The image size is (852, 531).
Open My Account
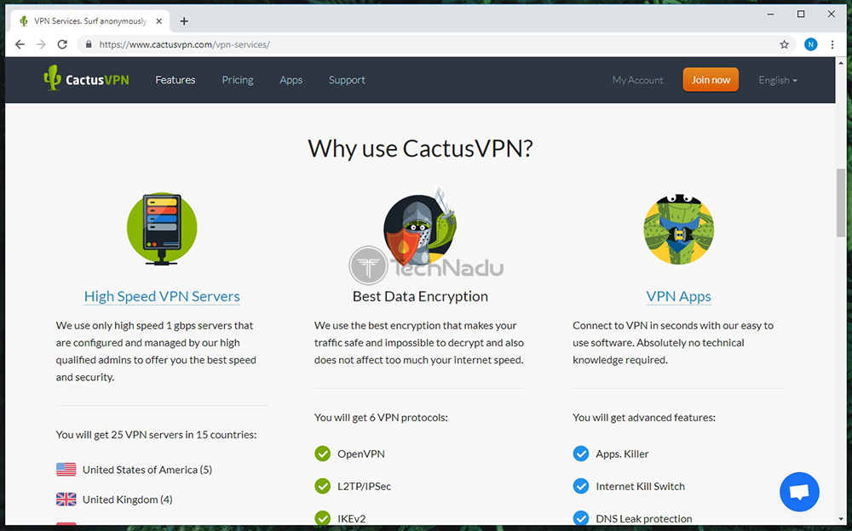pyautogui.click(x=637, y=80)
